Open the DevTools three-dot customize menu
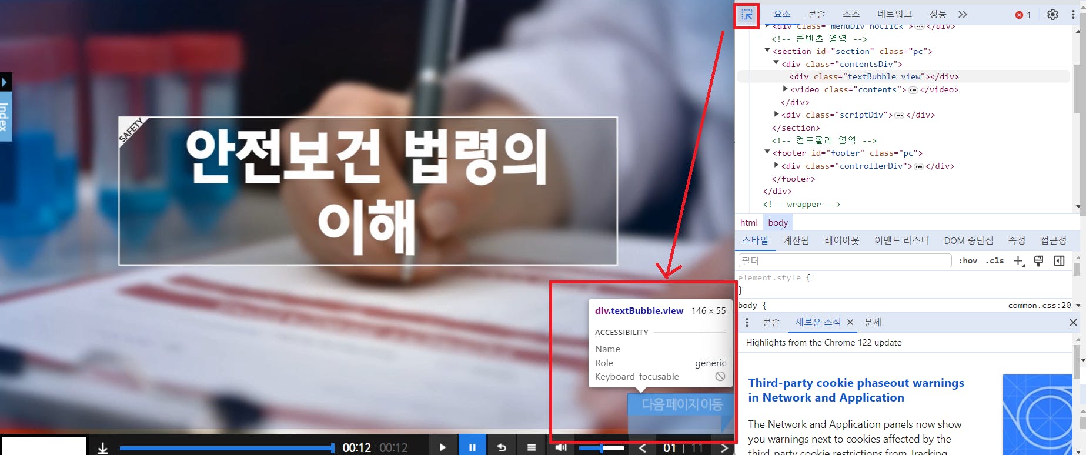Screen dimensions: 1086x455 coord(1073,15)
